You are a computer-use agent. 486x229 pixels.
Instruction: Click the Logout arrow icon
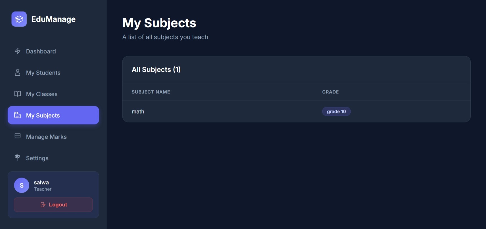(43, 205)
